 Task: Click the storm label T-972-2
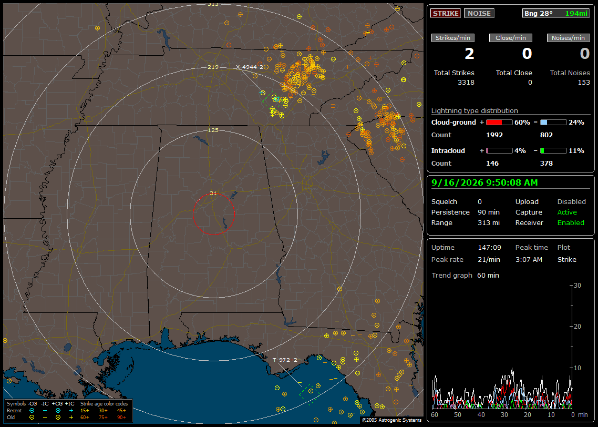tap(285, 360)
